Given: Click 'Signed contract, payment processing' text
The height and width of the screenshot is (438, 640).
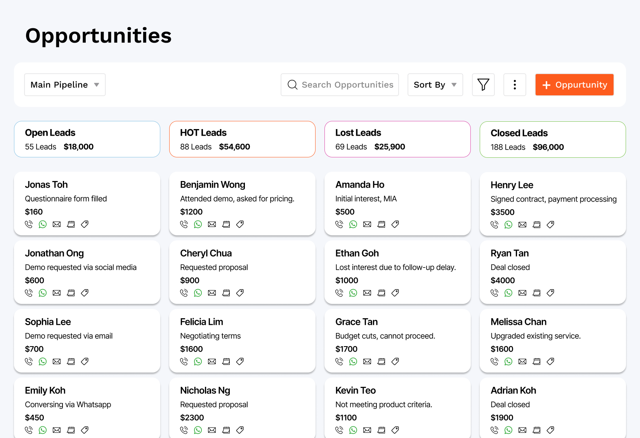Looking at the screenshot, I should [553, 199].
